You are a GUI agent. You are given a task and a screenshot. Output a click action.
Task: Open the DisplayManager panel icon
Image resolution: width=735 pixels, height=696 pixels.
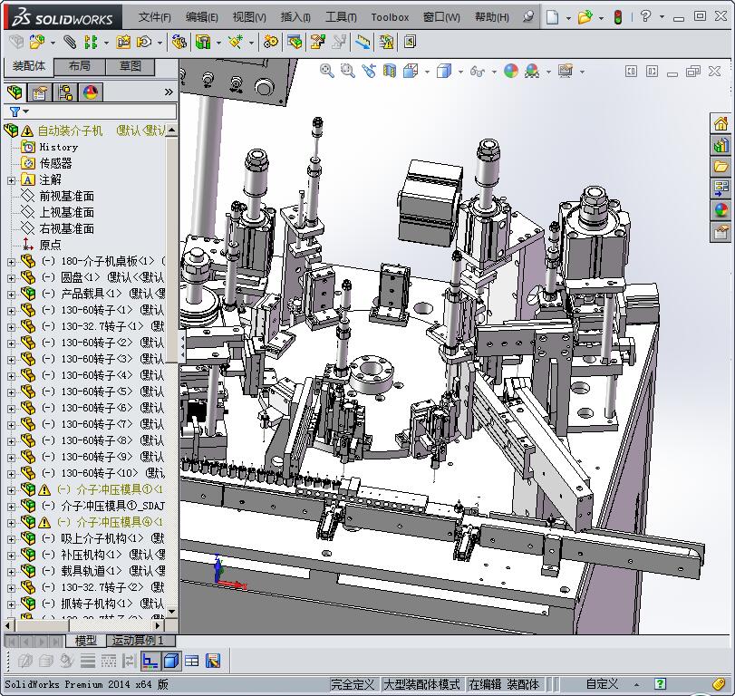click(x=91, y=92)
